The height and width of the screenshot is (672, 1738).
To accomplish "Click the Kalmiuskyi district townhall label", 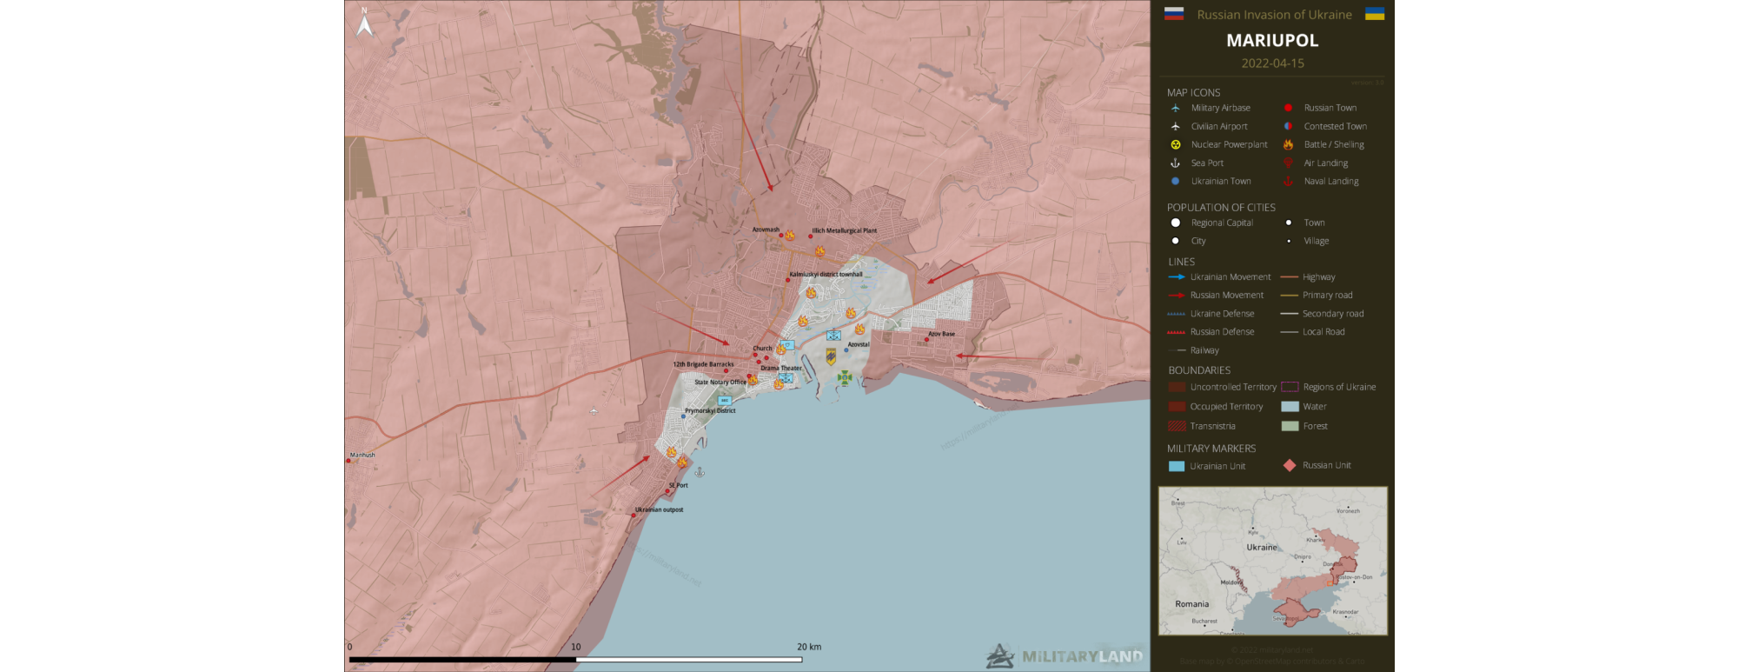I will 826,274.
